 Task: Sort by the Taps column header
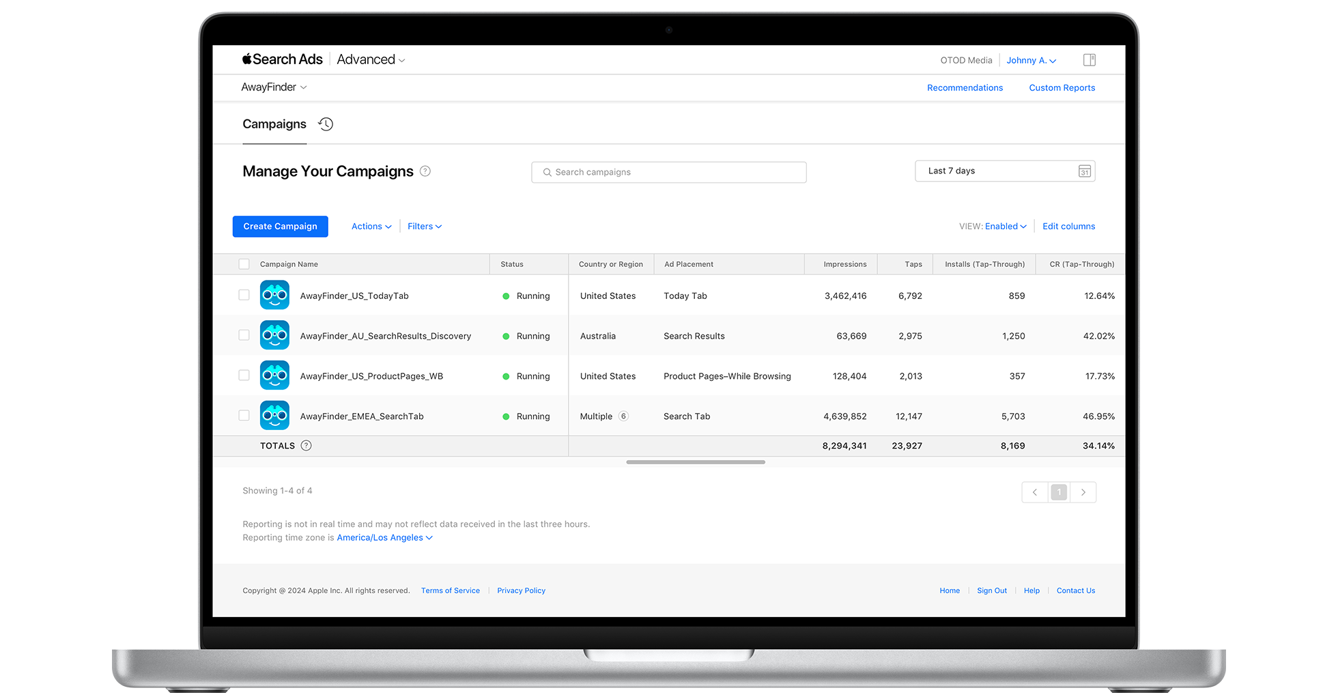pyautogui.click(x=913, y=265)
